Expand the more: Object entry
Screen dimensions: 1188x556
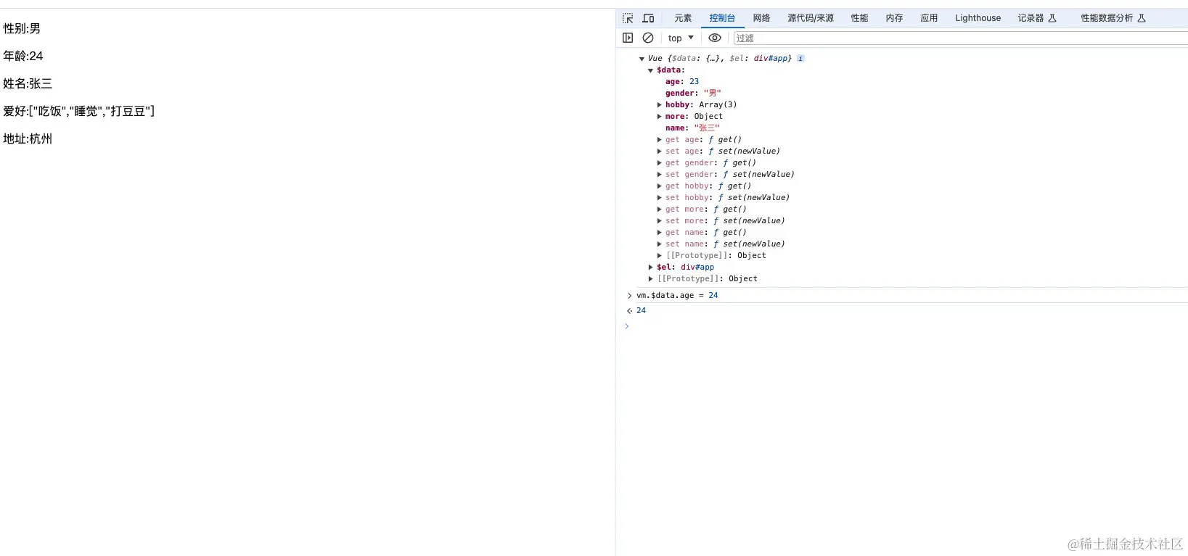(x=659, y=117)
